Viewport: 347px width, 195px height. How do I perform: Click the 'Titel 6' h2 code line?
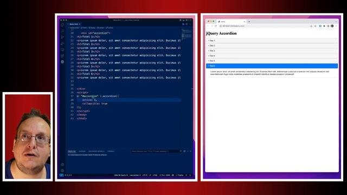(88, 74)
